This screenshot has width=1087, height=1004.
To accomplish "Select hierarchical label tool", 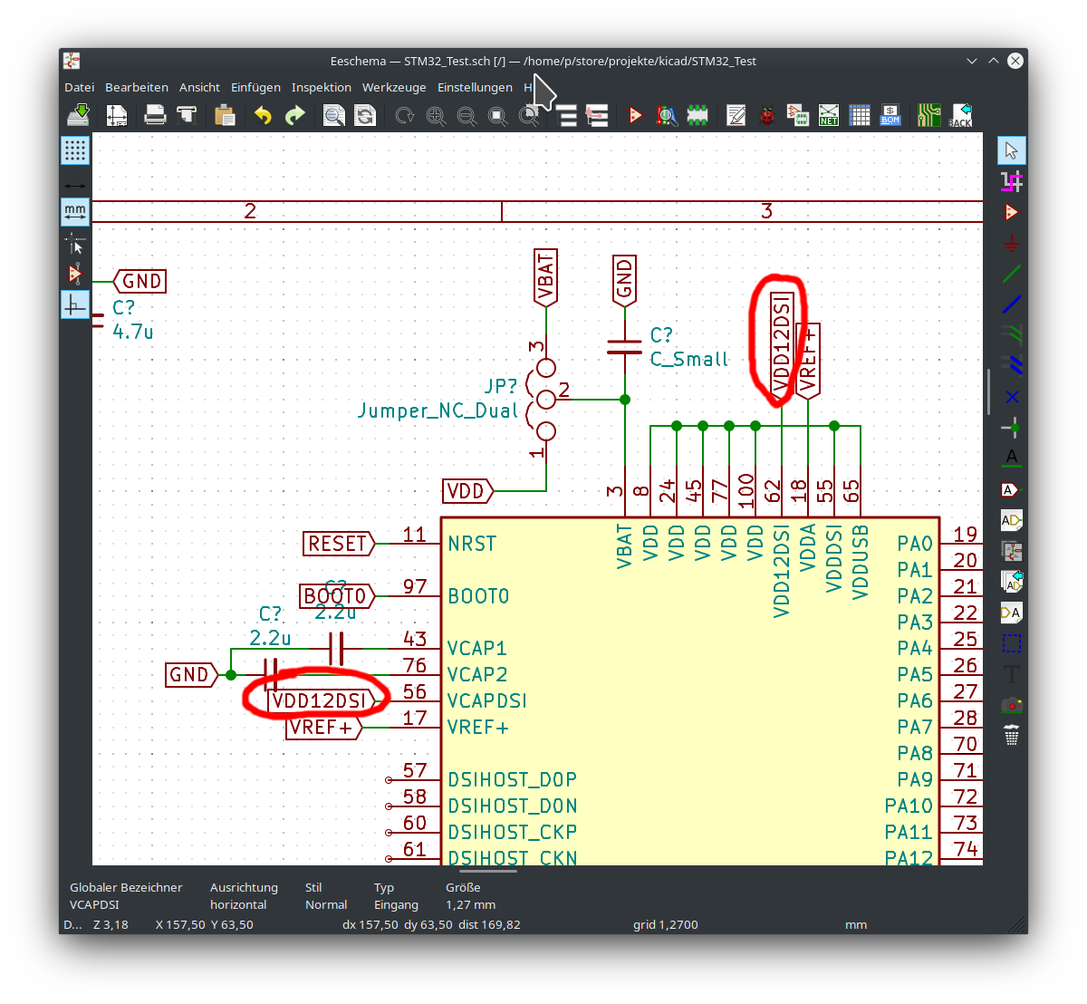I will click(1012, 520).
